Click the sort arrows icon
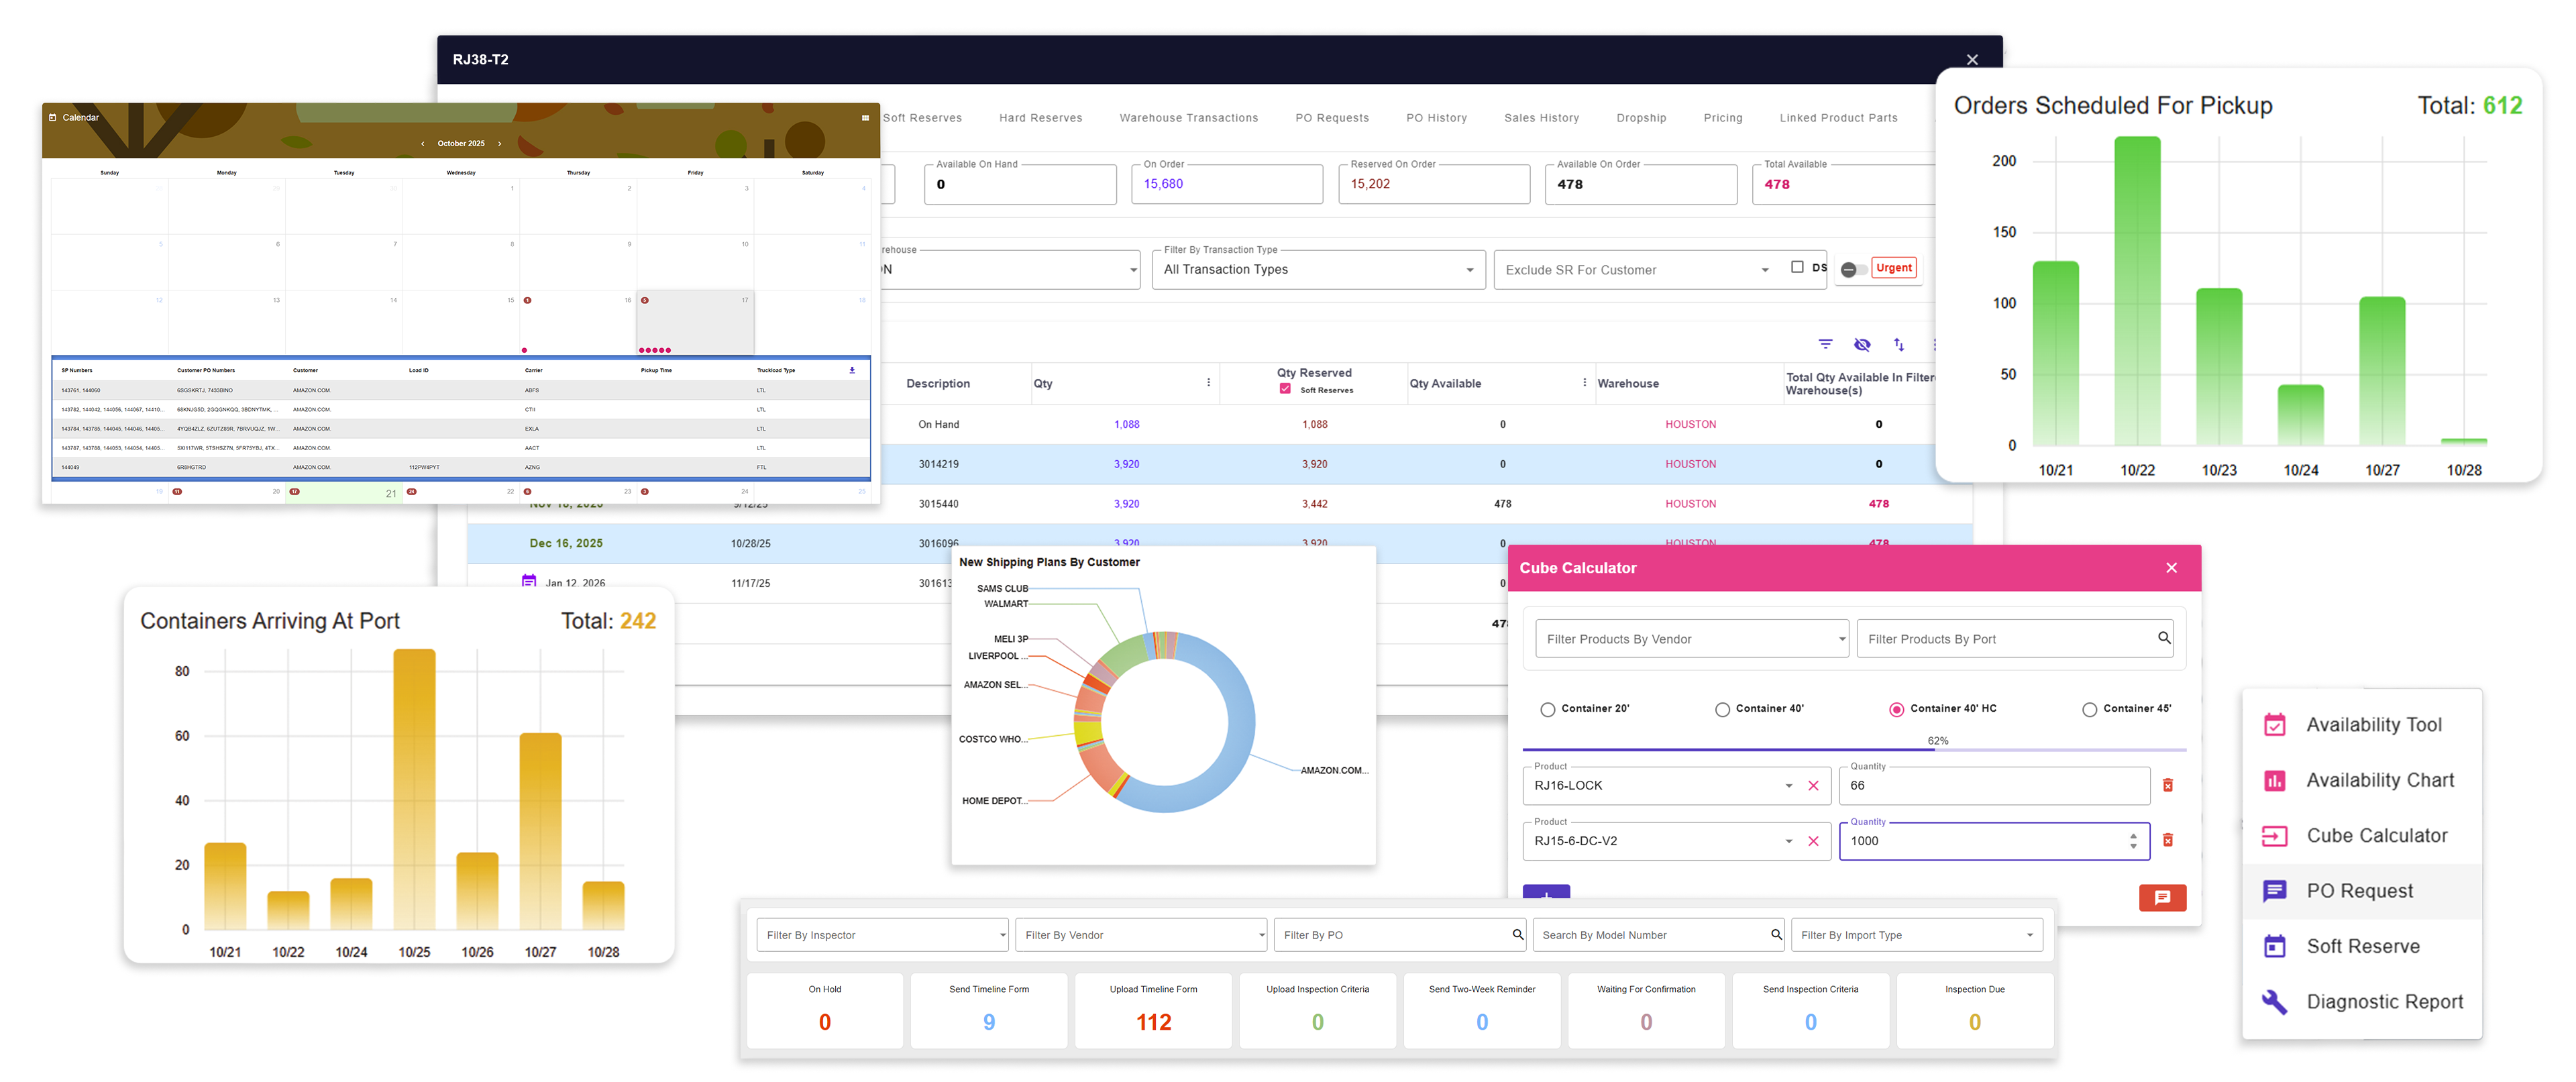 click(x=1899, y=344)
